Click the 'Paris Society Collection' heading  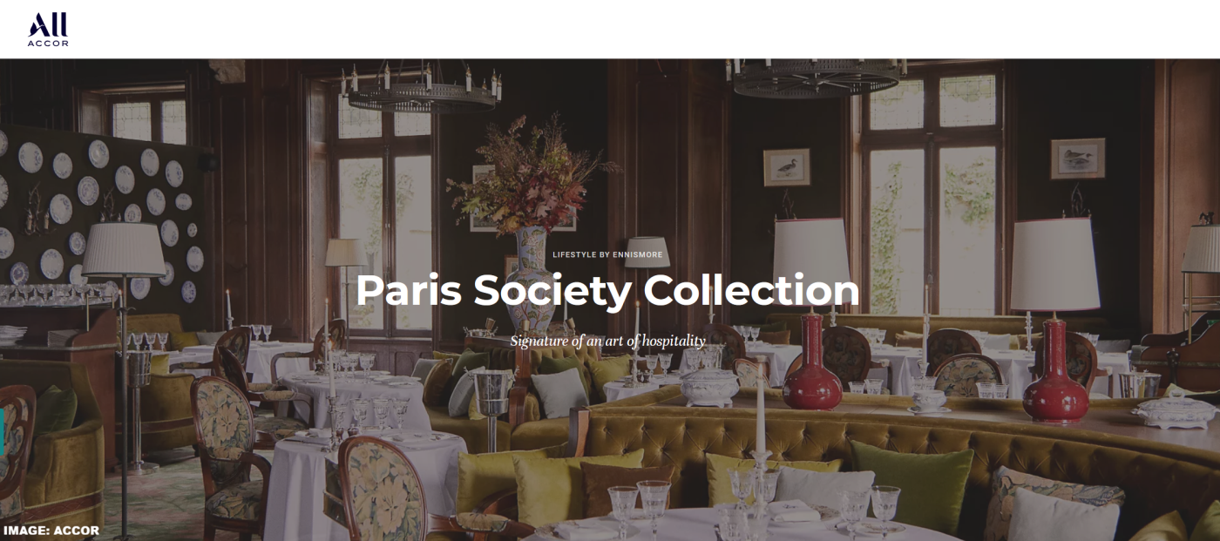607,290
